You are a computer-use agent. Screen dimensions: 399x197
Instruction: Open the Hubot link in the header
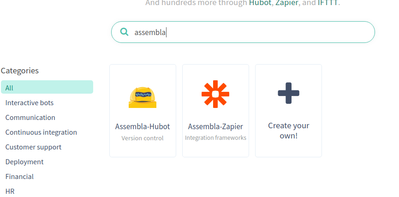260,3
